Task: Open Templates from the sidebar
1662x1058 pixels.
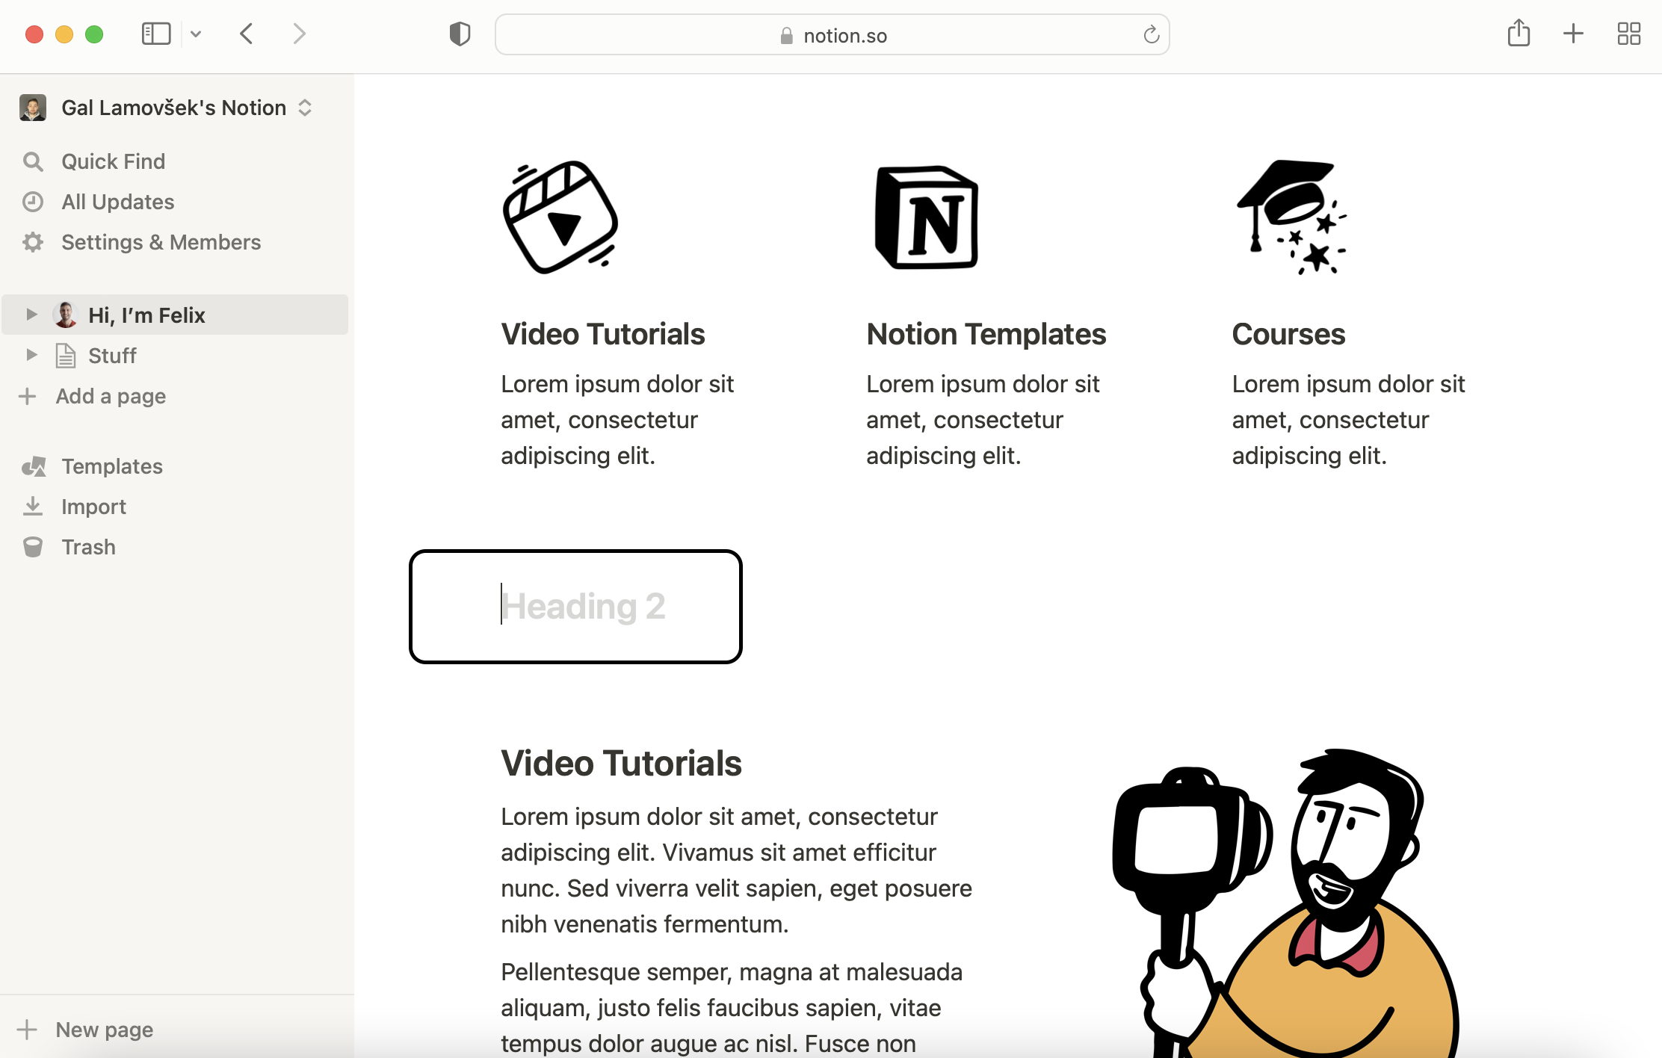Action: (111, 466)
